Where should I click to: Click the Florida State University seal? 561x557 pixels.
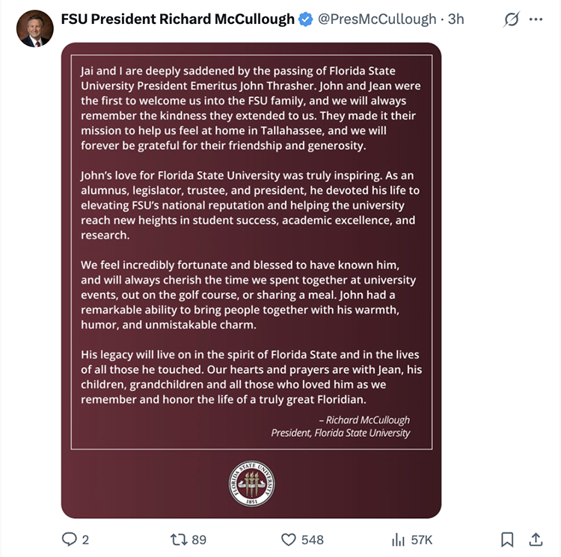(x=251, y=483)
